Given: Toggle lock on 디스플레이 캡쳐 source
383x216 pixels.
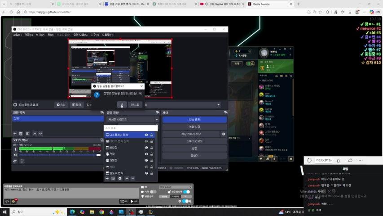Looking at the screenshot, I should [x=152, y=135].
